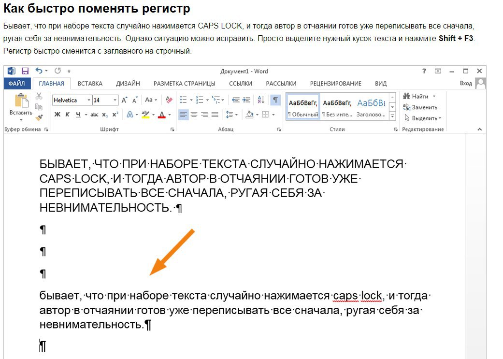
Task: Toggle Italic (К) formatting
Action: click(67, 115)
